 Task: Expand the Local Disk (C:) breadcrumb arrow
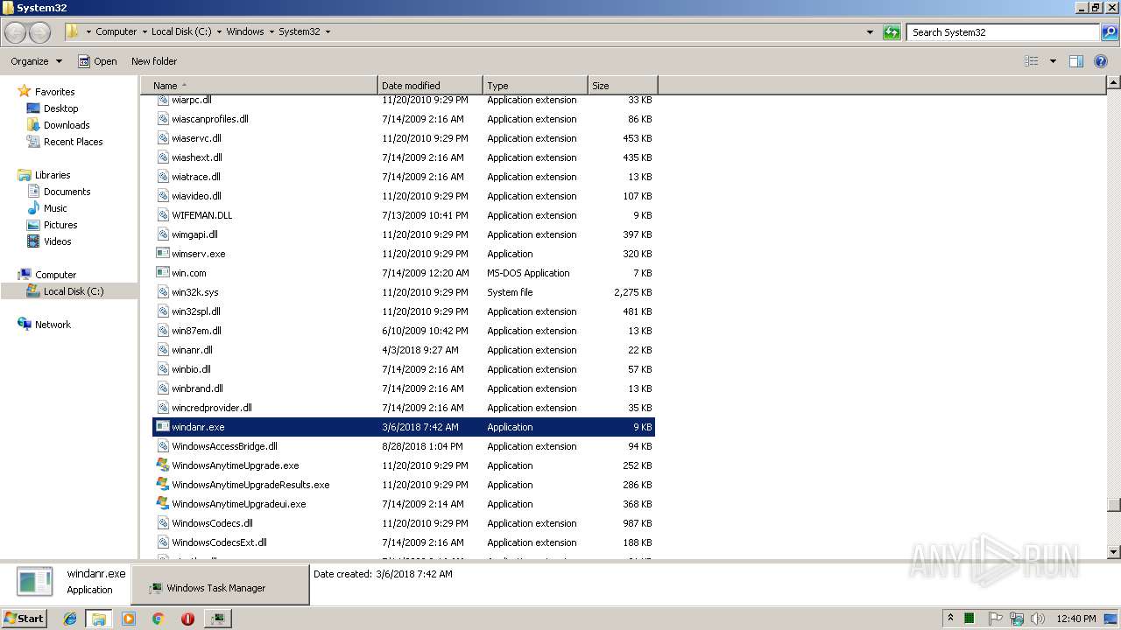[x=219, y=31]
